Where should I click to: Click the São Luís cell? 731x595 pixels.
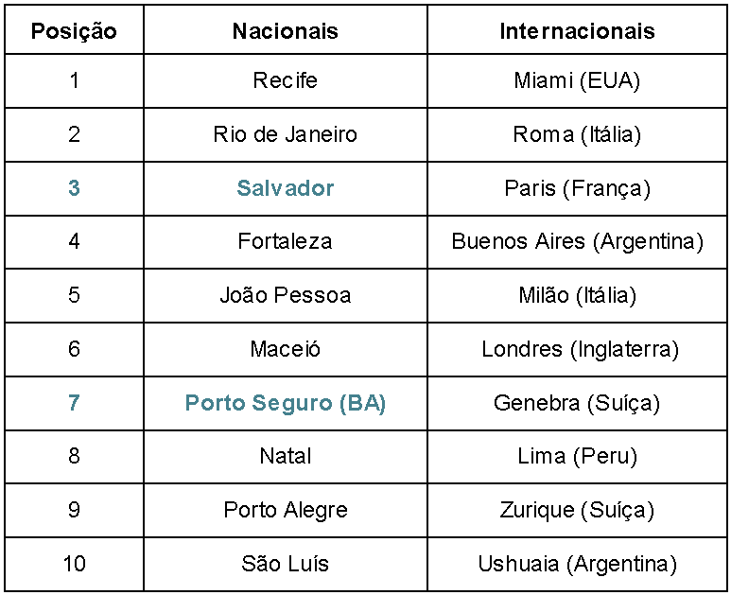(285, 565)
